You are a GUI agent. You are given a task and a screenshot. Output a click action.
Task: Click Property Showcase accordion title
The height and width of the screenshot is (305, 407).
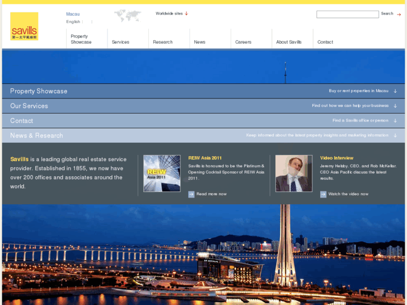(39, 91)
